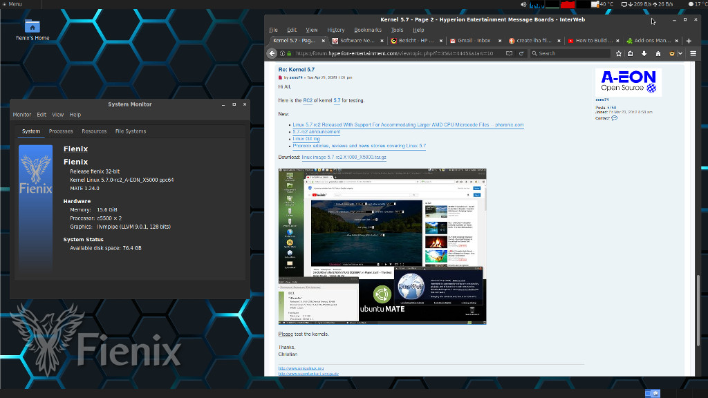Screen dimensions: 708x398
Task: Open the browser Tools menu
Action: [x=397, y=30]
